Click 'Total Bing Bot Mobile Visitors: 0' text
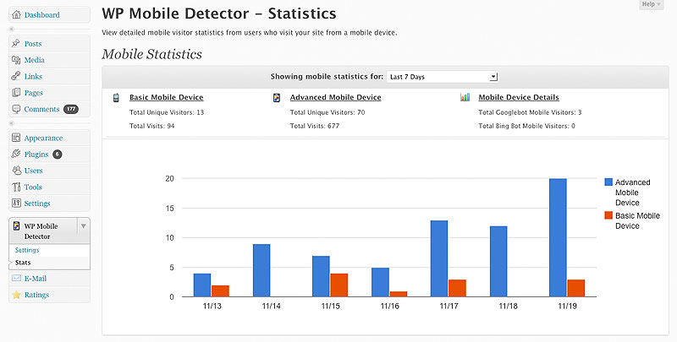This screenshot has width=677, height=342. point(526,126)
